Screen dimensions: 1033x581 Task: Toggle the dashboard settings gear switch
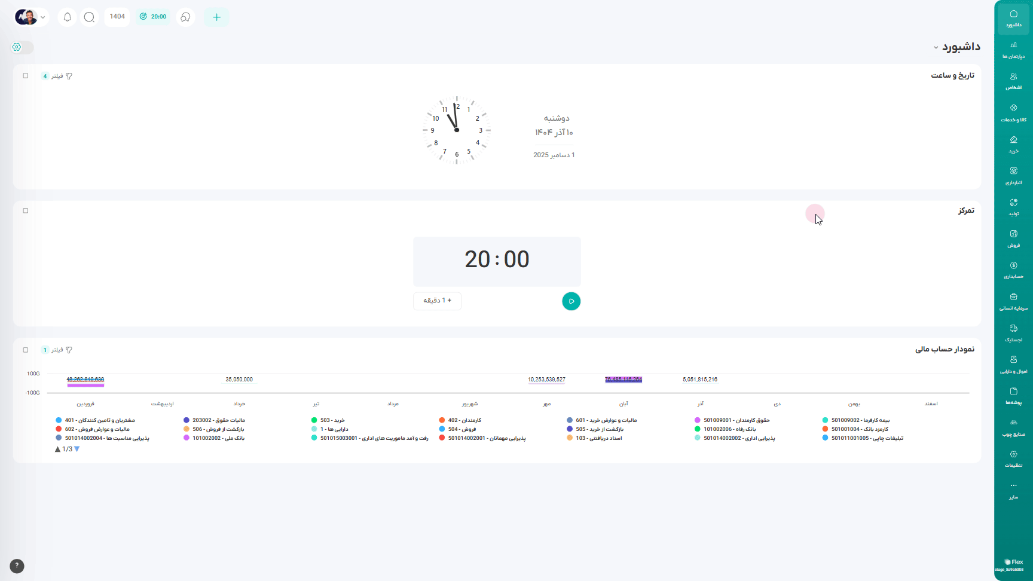(22, 47)
